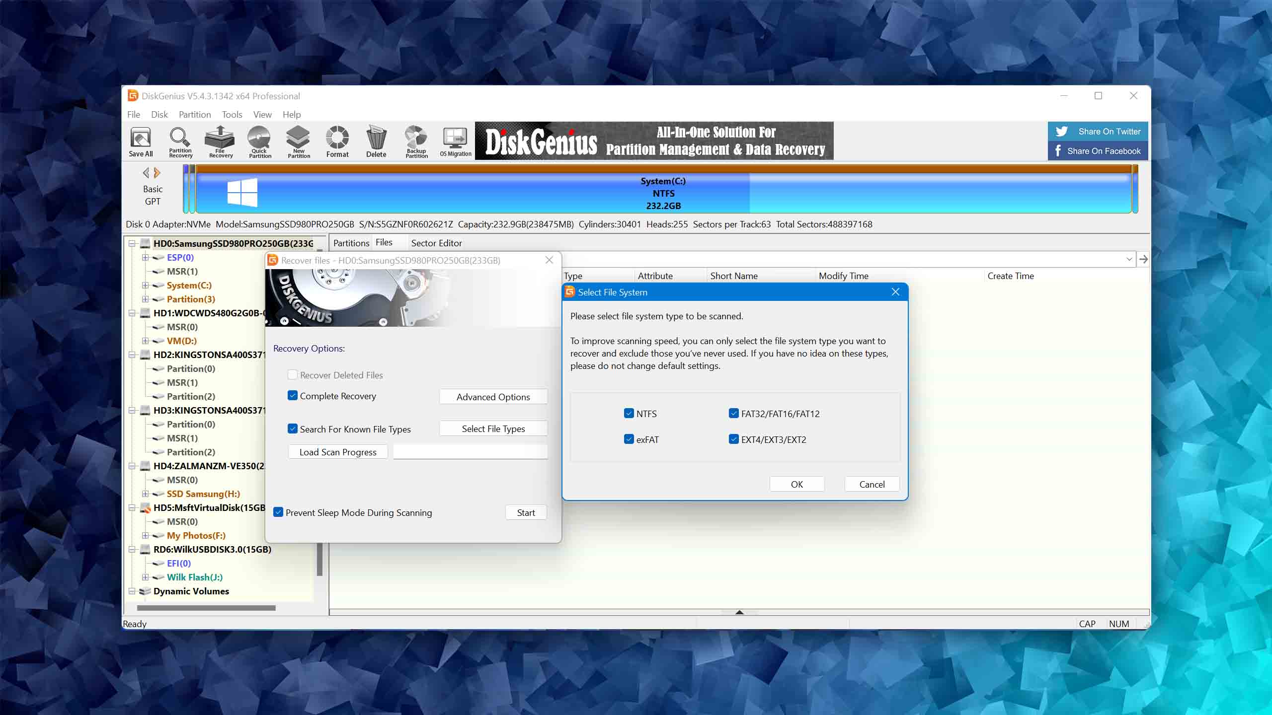The width and height of the screenshot is (1272, 715).
Task: Switch to the Partitions tab
Action: click(x=351, y=243)
